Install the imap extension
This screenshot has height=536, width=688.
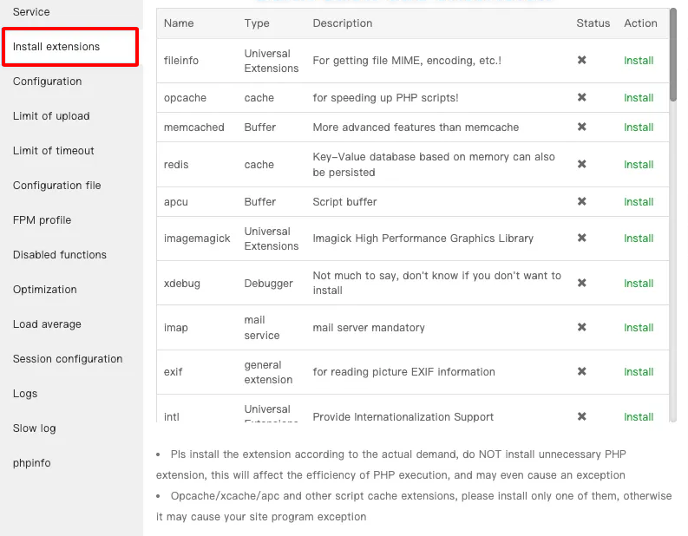[639, 328]
